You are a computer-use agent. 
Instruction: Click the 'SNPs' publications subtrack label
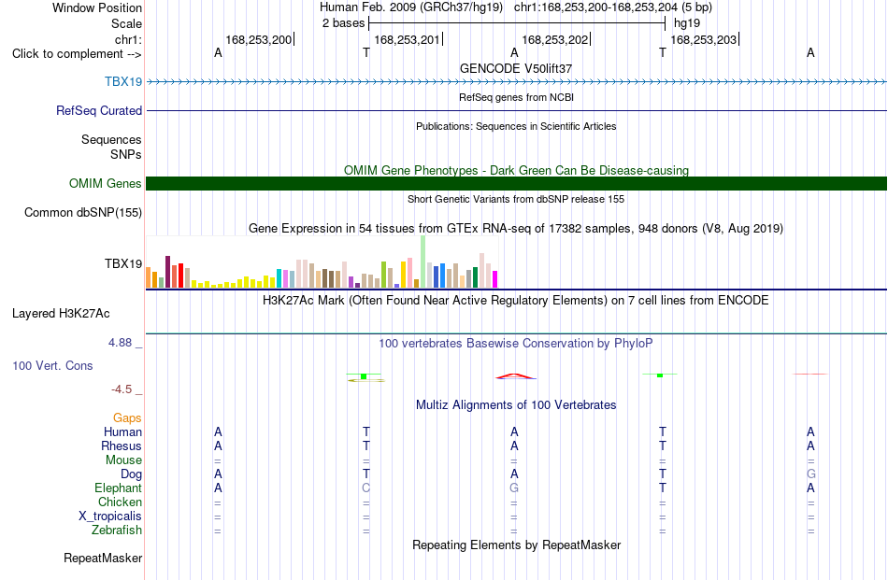click(x=126, y=154)
